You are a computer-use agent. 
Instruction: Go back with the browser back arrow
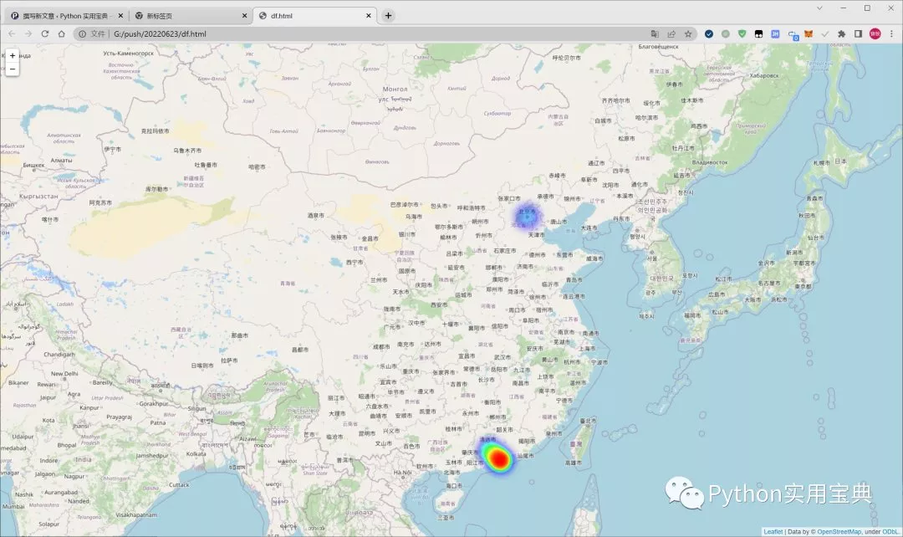point(12,34)
